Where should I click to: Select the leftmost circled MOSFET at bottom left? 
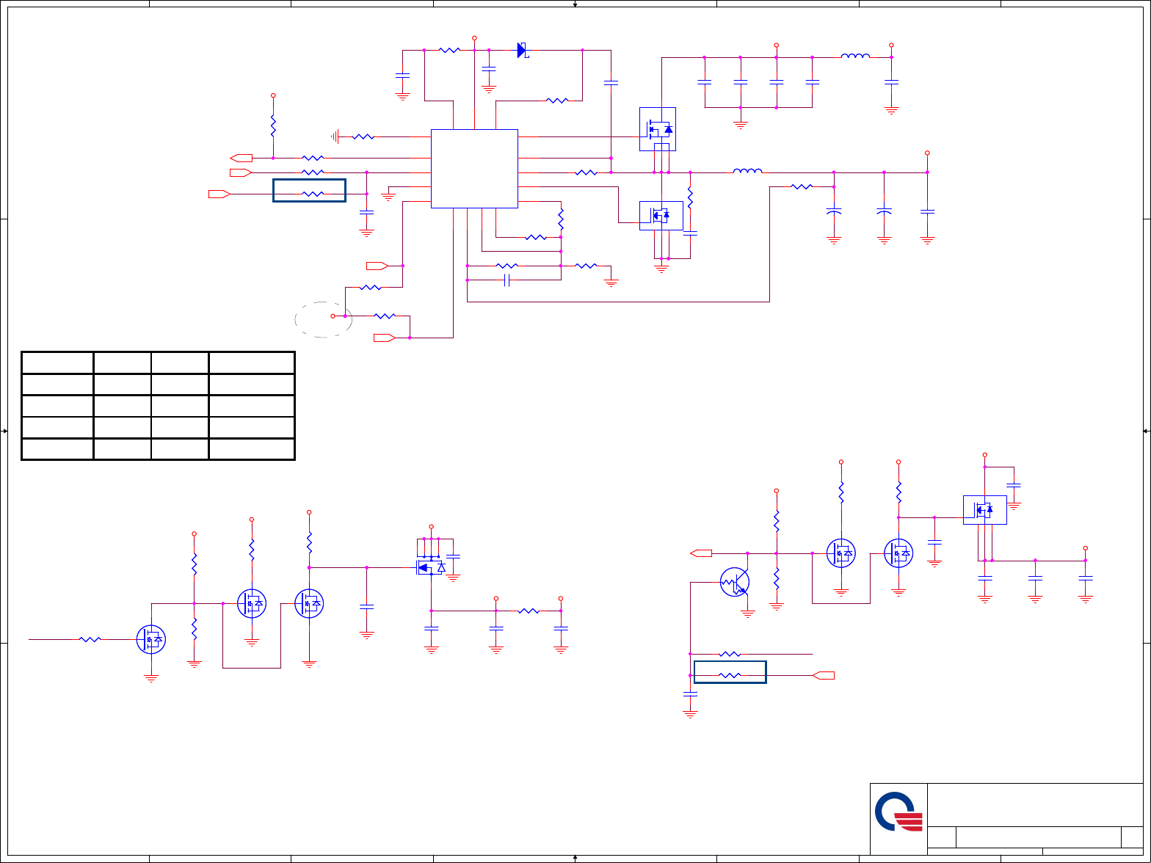(150, 639)
